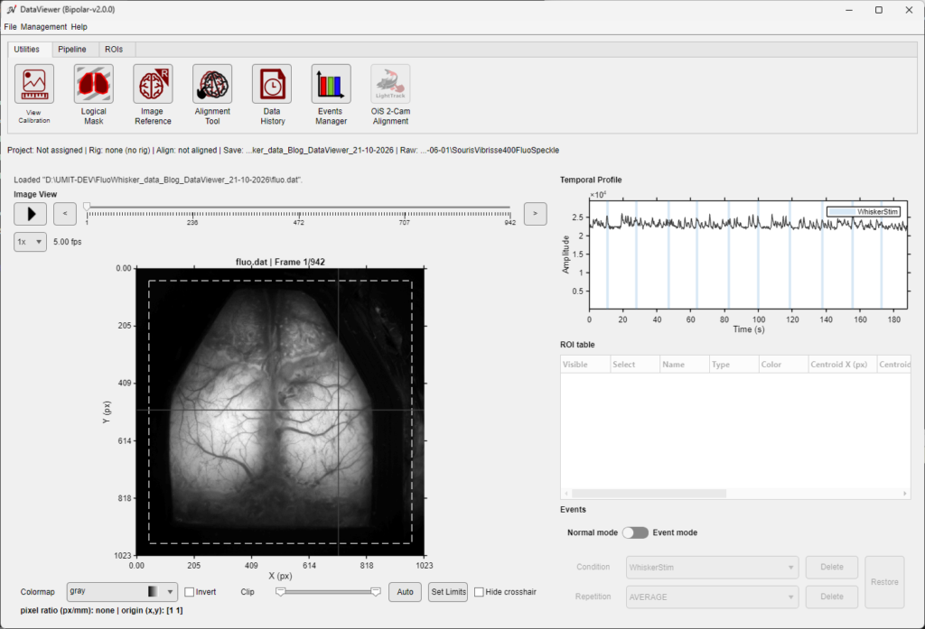The width and height of the screenshot is (925, 629).
Task: Click the project status line text
Action: (x=283, y=151)
